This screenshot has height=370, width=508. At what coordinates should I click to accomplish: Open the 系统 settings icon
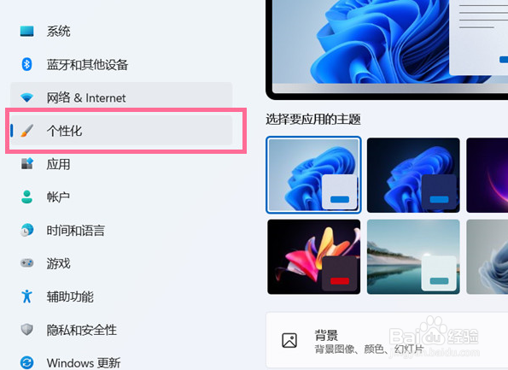(26, 32)
